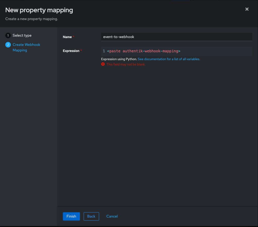Click the required asterisk beside Name

(x=74, y=37)
